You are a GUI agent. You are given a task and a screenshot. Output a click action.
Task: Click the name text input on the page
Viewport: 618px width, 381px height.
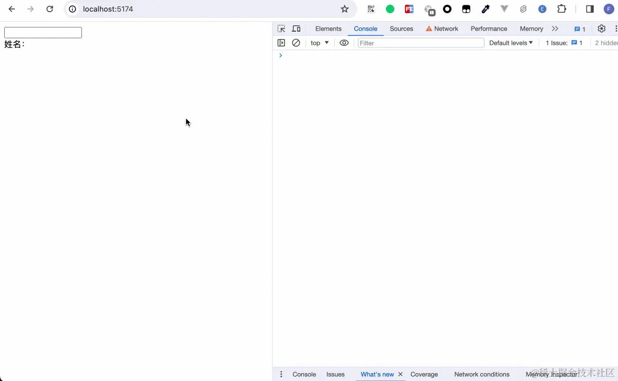coord(43,33)
